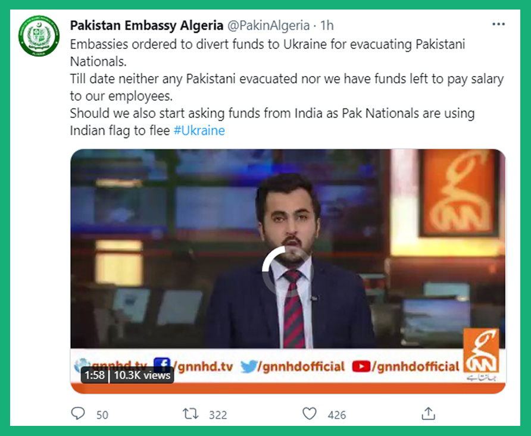Screen dimensions: 531x436
Task: Open the news anchor video thumbnail
Action: [288, 271]
